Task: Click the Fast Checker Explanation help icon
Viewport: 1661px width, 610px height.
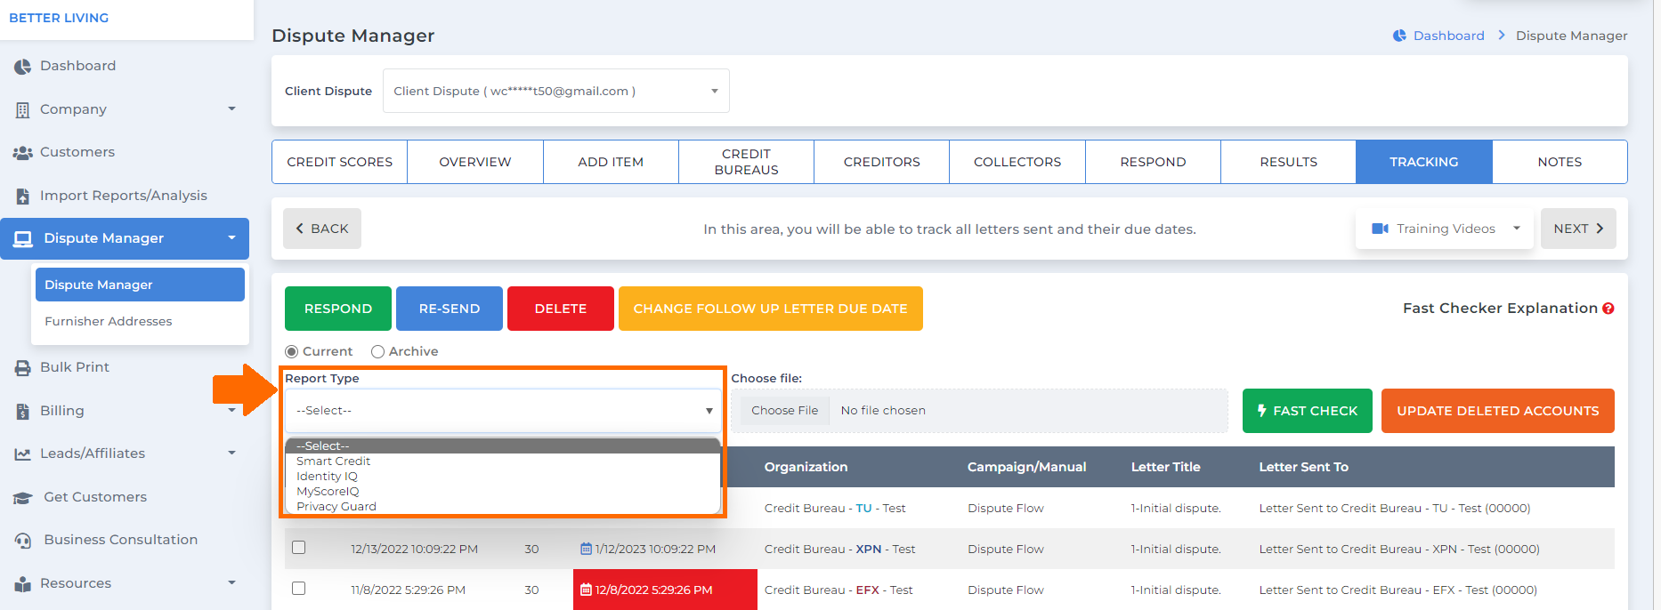Action: (1608, 309)
